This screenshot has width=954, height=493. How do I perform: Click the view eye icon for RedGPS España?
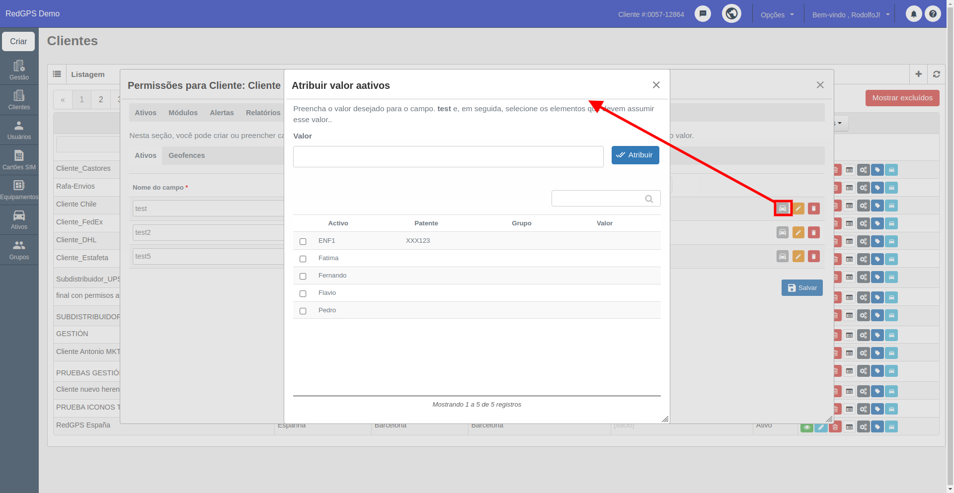pos(806,427)
